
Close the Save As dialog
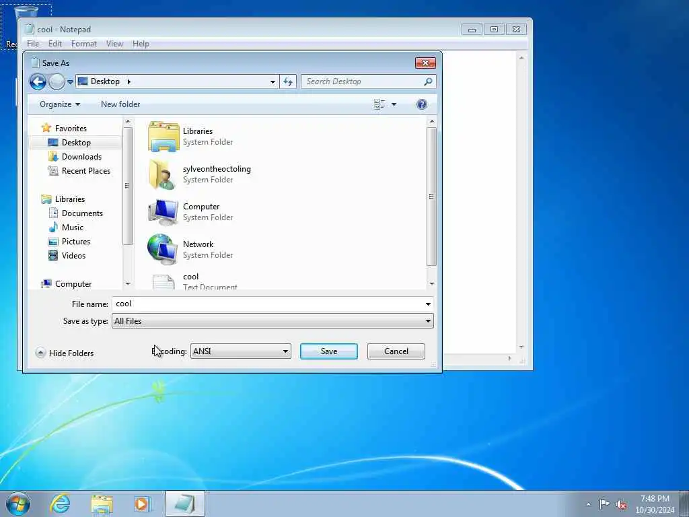425,63
